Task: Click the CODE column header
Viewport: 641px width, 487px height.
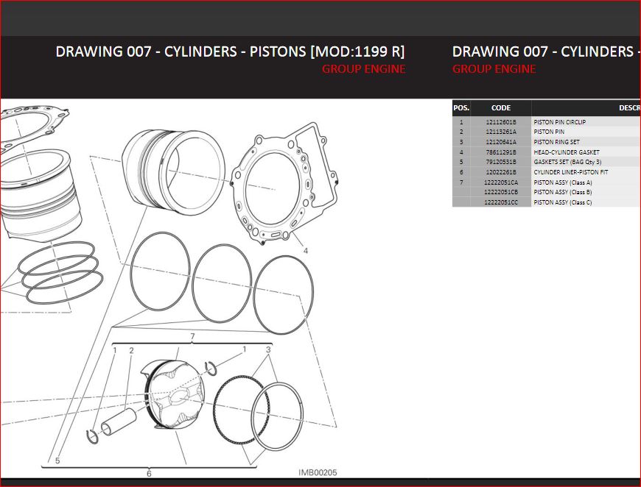Action: [500, 108]
